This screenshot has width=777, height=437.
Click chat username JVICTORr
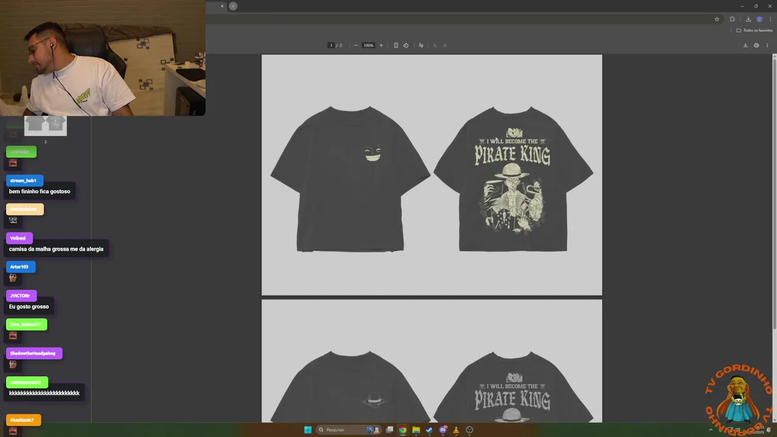(x=20, y=296)
